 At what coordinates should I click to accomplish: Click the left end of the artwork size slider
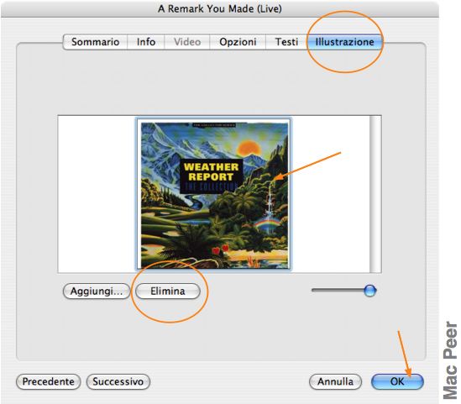tap(314, 291)
